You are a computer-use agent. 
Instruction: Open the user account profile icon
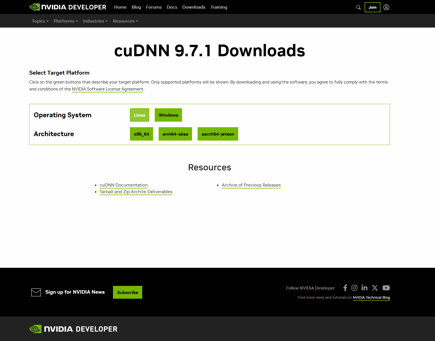[x=386, y=7]
